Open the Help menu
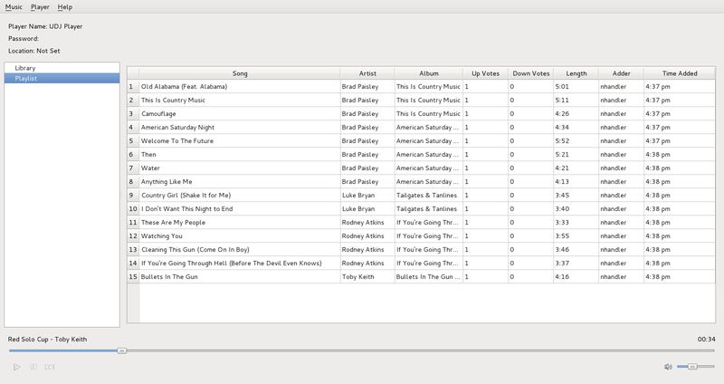Screen dimensions: 724x384 pyautogui.click(x=64, y=7)
